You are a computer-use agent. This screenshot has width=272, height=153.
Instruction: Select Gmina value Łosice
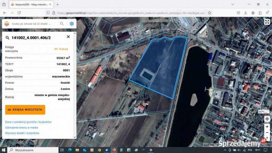65,89
